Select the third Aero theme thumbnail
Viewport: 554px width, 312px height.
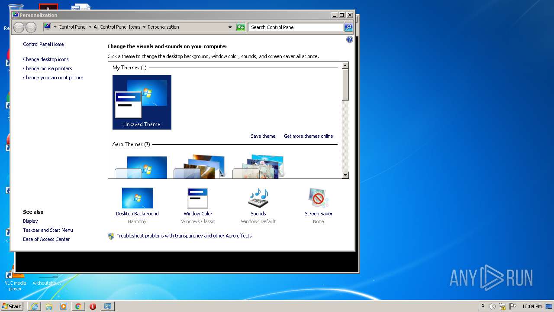[258, 167]
